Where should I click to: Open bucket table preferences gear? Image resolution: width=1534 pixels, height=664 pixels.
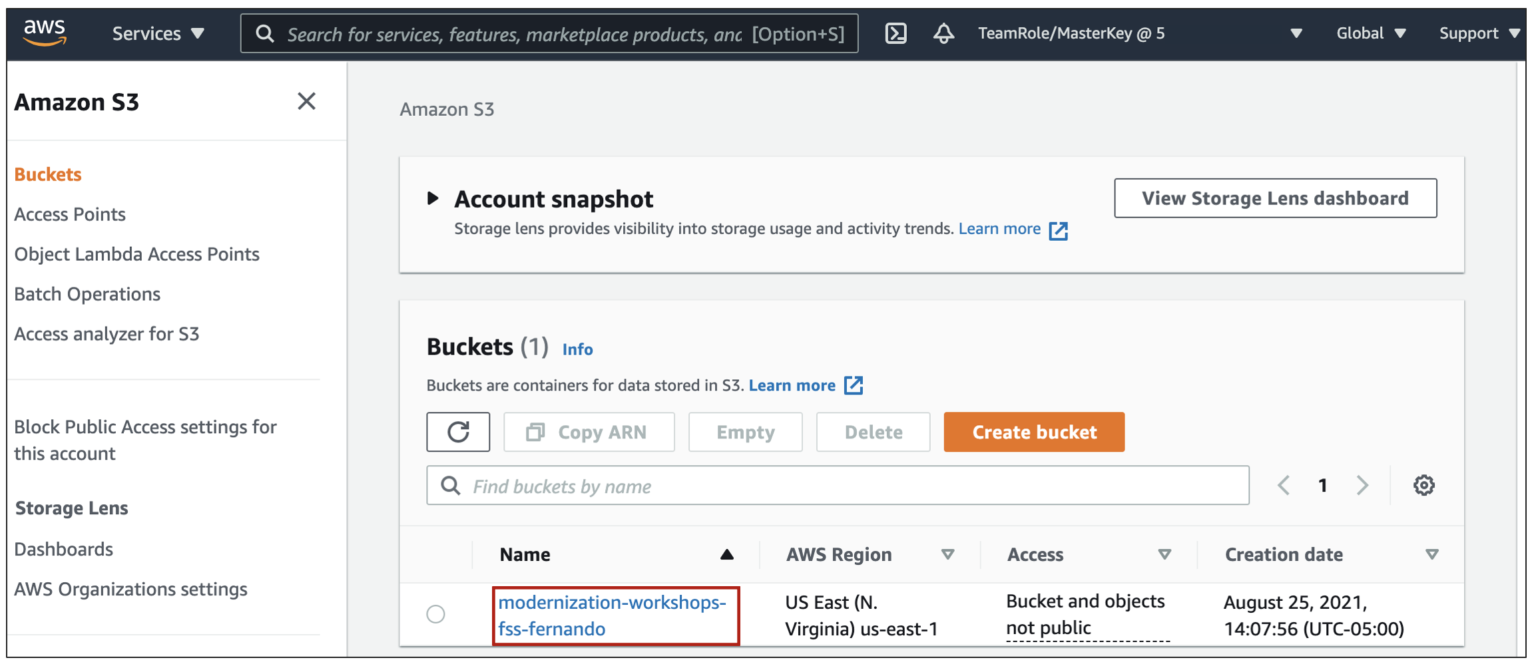pos(1423,485)
